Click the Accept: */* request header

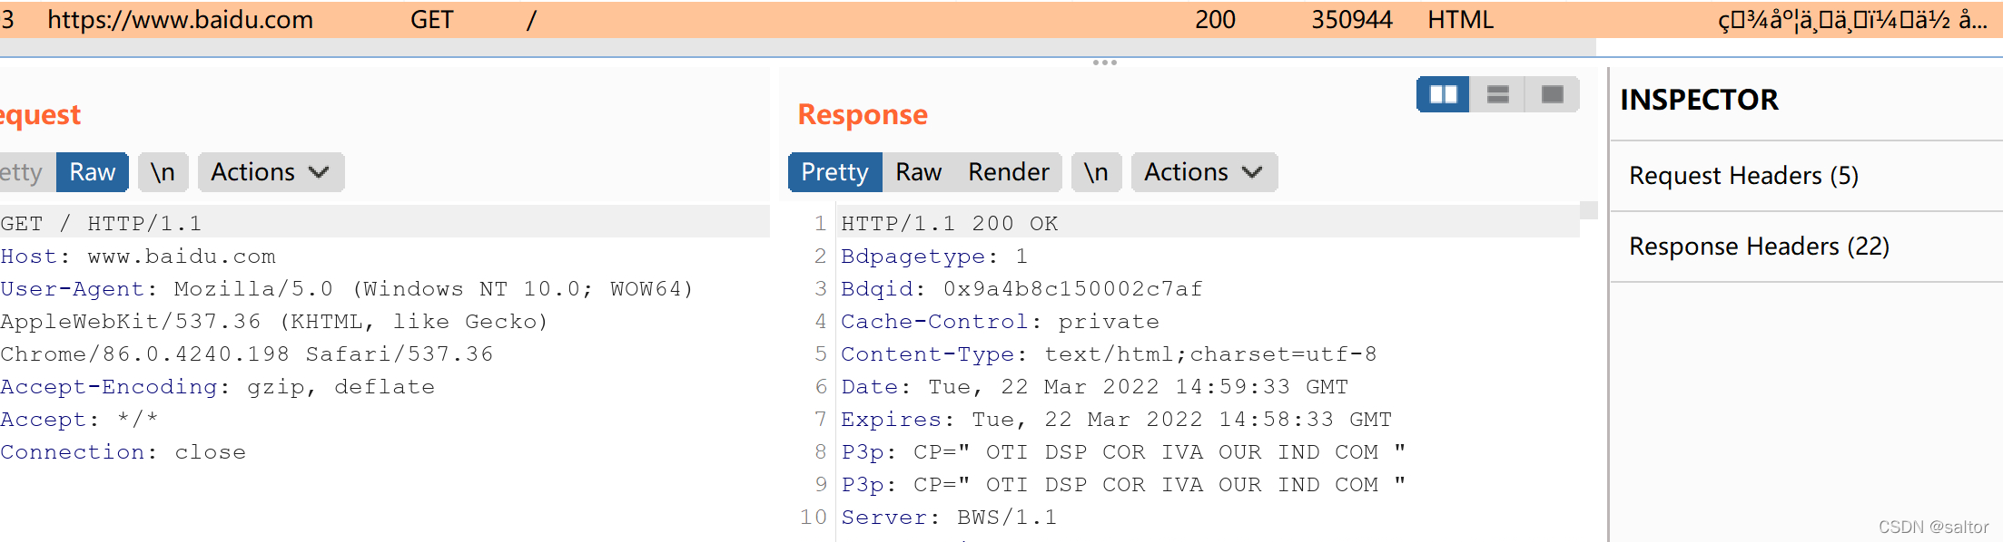[x=80, y=420]
